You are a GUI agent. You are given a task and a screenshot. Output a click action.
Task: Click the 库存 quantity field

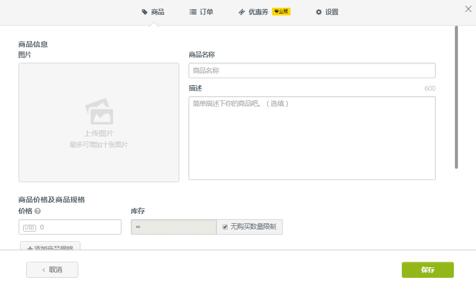pos(174,227)
